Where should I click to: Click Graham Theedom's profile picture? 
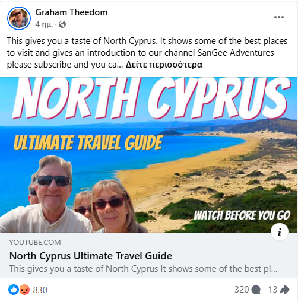[19, 18]
